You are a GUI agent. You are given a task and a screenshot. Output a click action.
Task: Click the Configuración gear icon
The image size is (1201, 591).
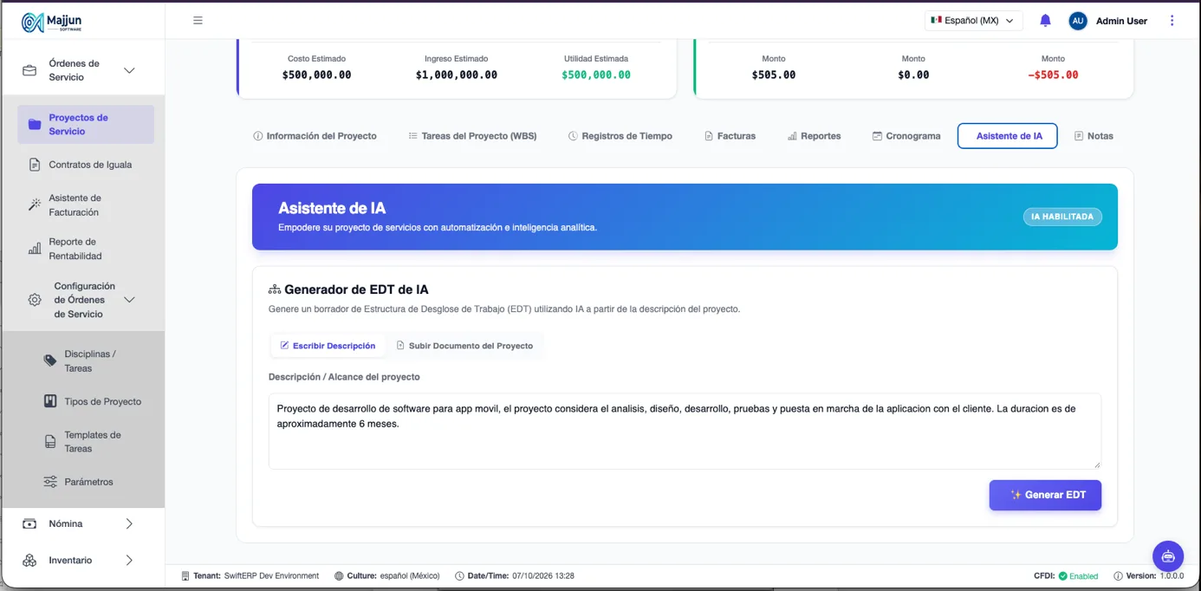pyautogui.click(x=35, y=300)
